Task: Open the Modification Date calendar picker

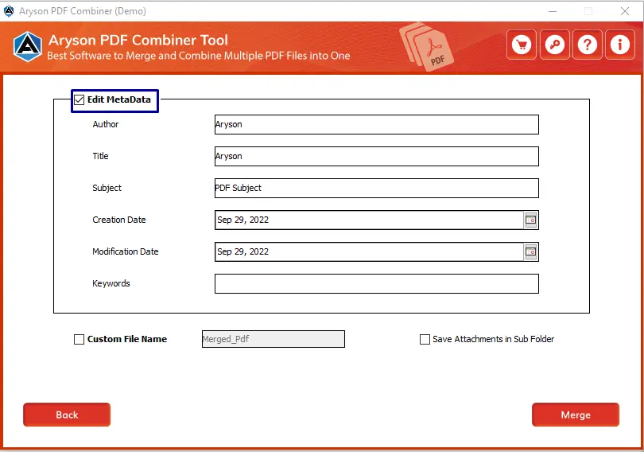Action: click(530, 251)
